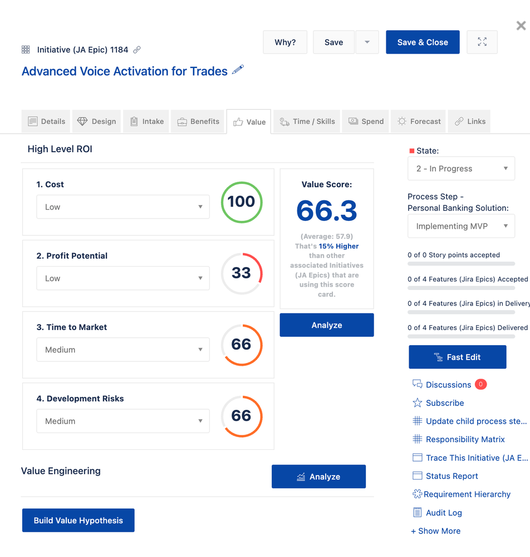This screenshot has height=557, width=530.
Task: Open the Audit Log link
Action: point(444,512)
